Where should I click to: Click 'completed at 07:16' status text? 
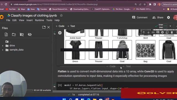tap(88, 94)
